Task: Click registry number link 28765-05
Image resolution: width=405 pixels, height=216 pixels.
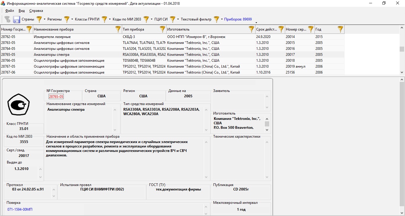Action: tap(56, 96)
